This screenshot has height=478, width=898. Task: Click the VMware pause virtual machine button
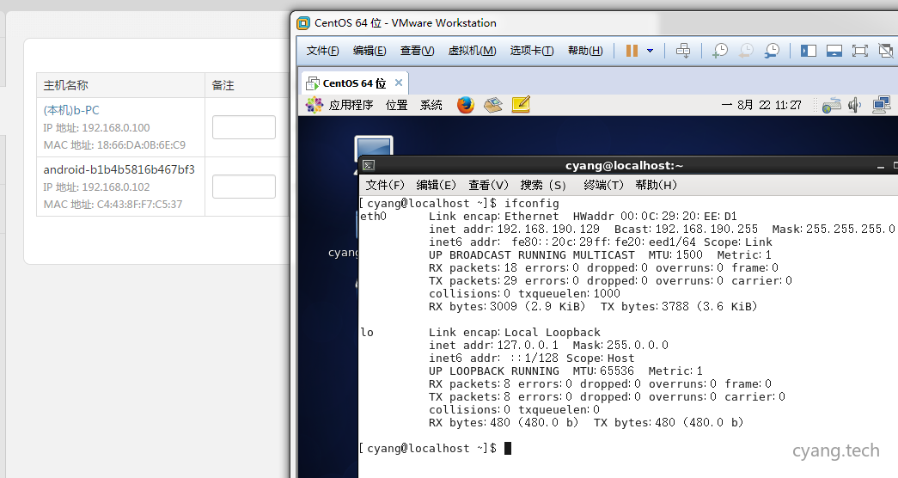click(632, 51)
